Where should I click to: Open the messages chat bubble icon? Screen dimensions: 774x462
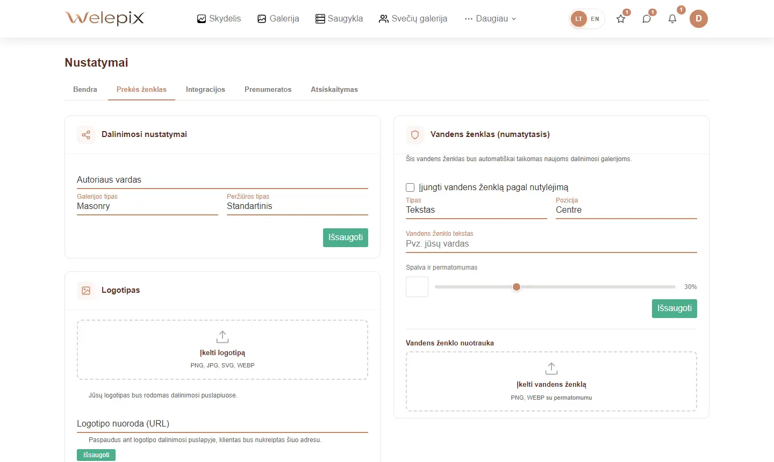[647, 19]
